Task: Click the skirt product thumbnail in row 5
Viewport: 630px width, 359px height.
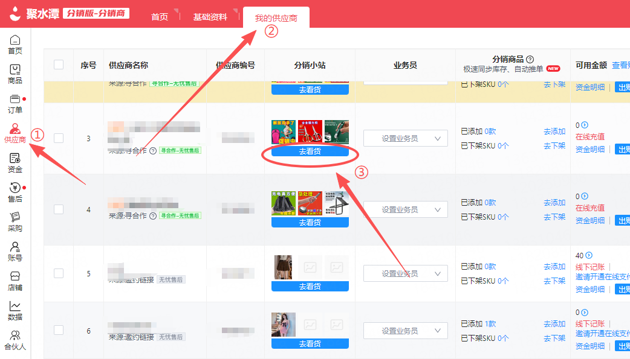Action: (283, 267)
